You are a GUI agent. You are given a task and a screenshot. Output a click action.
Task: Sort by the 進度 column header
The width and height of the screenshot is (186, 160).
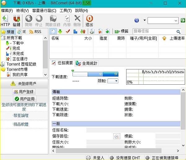point(103,38)
